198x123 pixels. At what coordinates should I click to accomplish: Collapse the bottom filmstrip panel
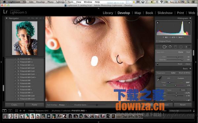point(98,122)
